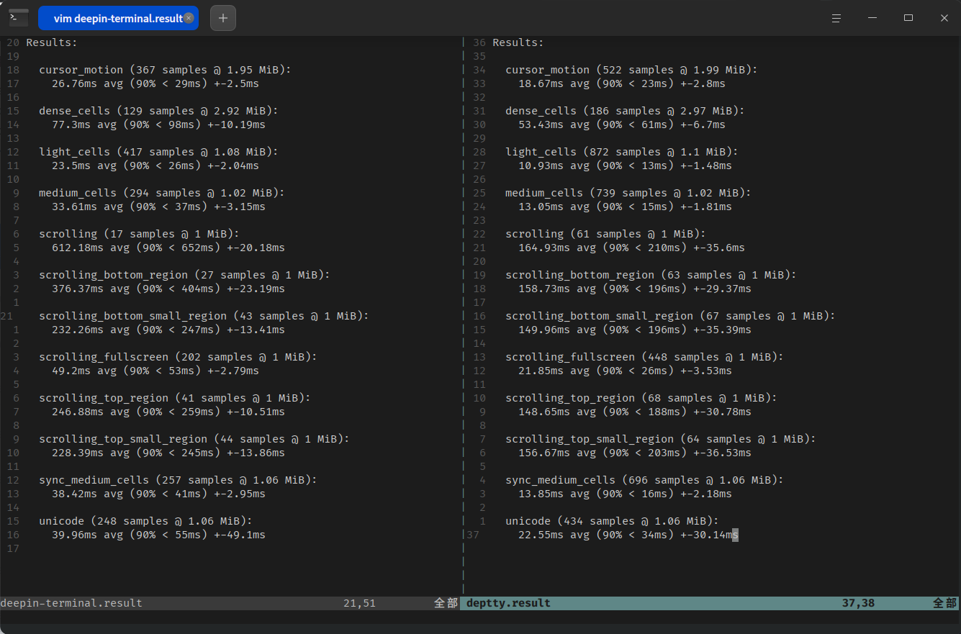Click the 13.85ms avg result line
Screen dimensions: 961x634
point(625,494)
